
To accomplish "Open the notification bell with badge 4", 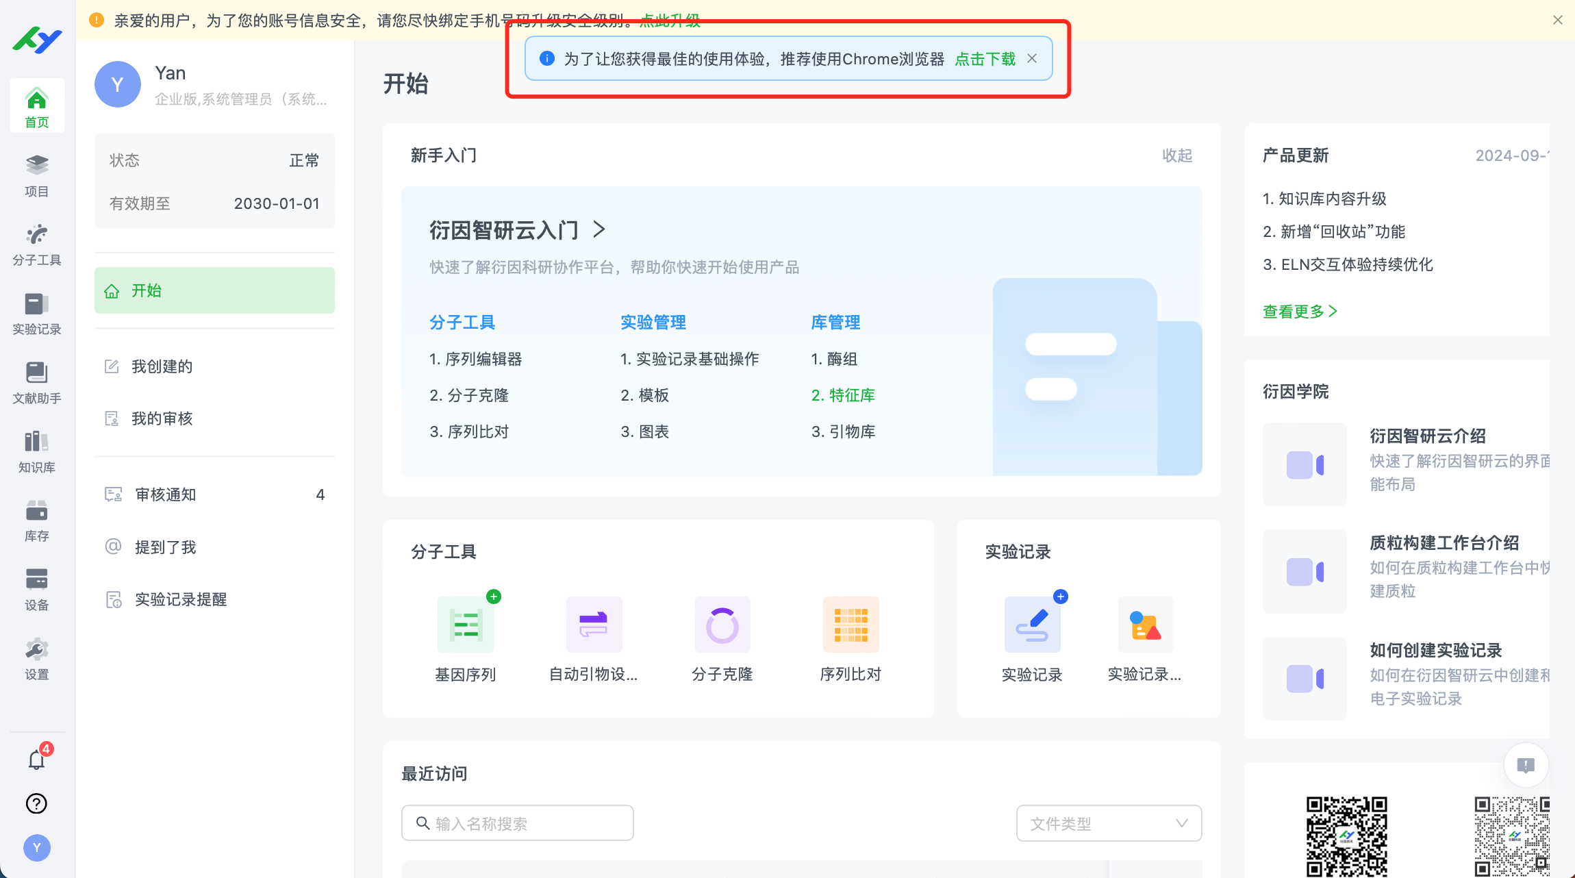I will pos(36,759).
